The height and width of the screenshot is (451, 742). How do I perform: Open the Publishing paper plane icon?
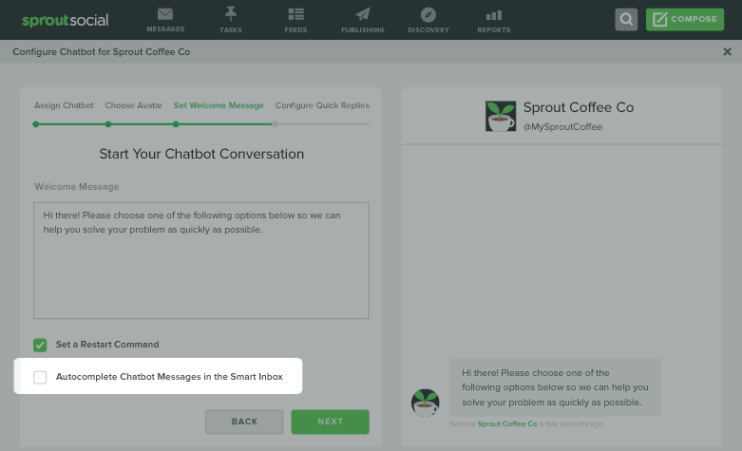[x=363, y=14]
